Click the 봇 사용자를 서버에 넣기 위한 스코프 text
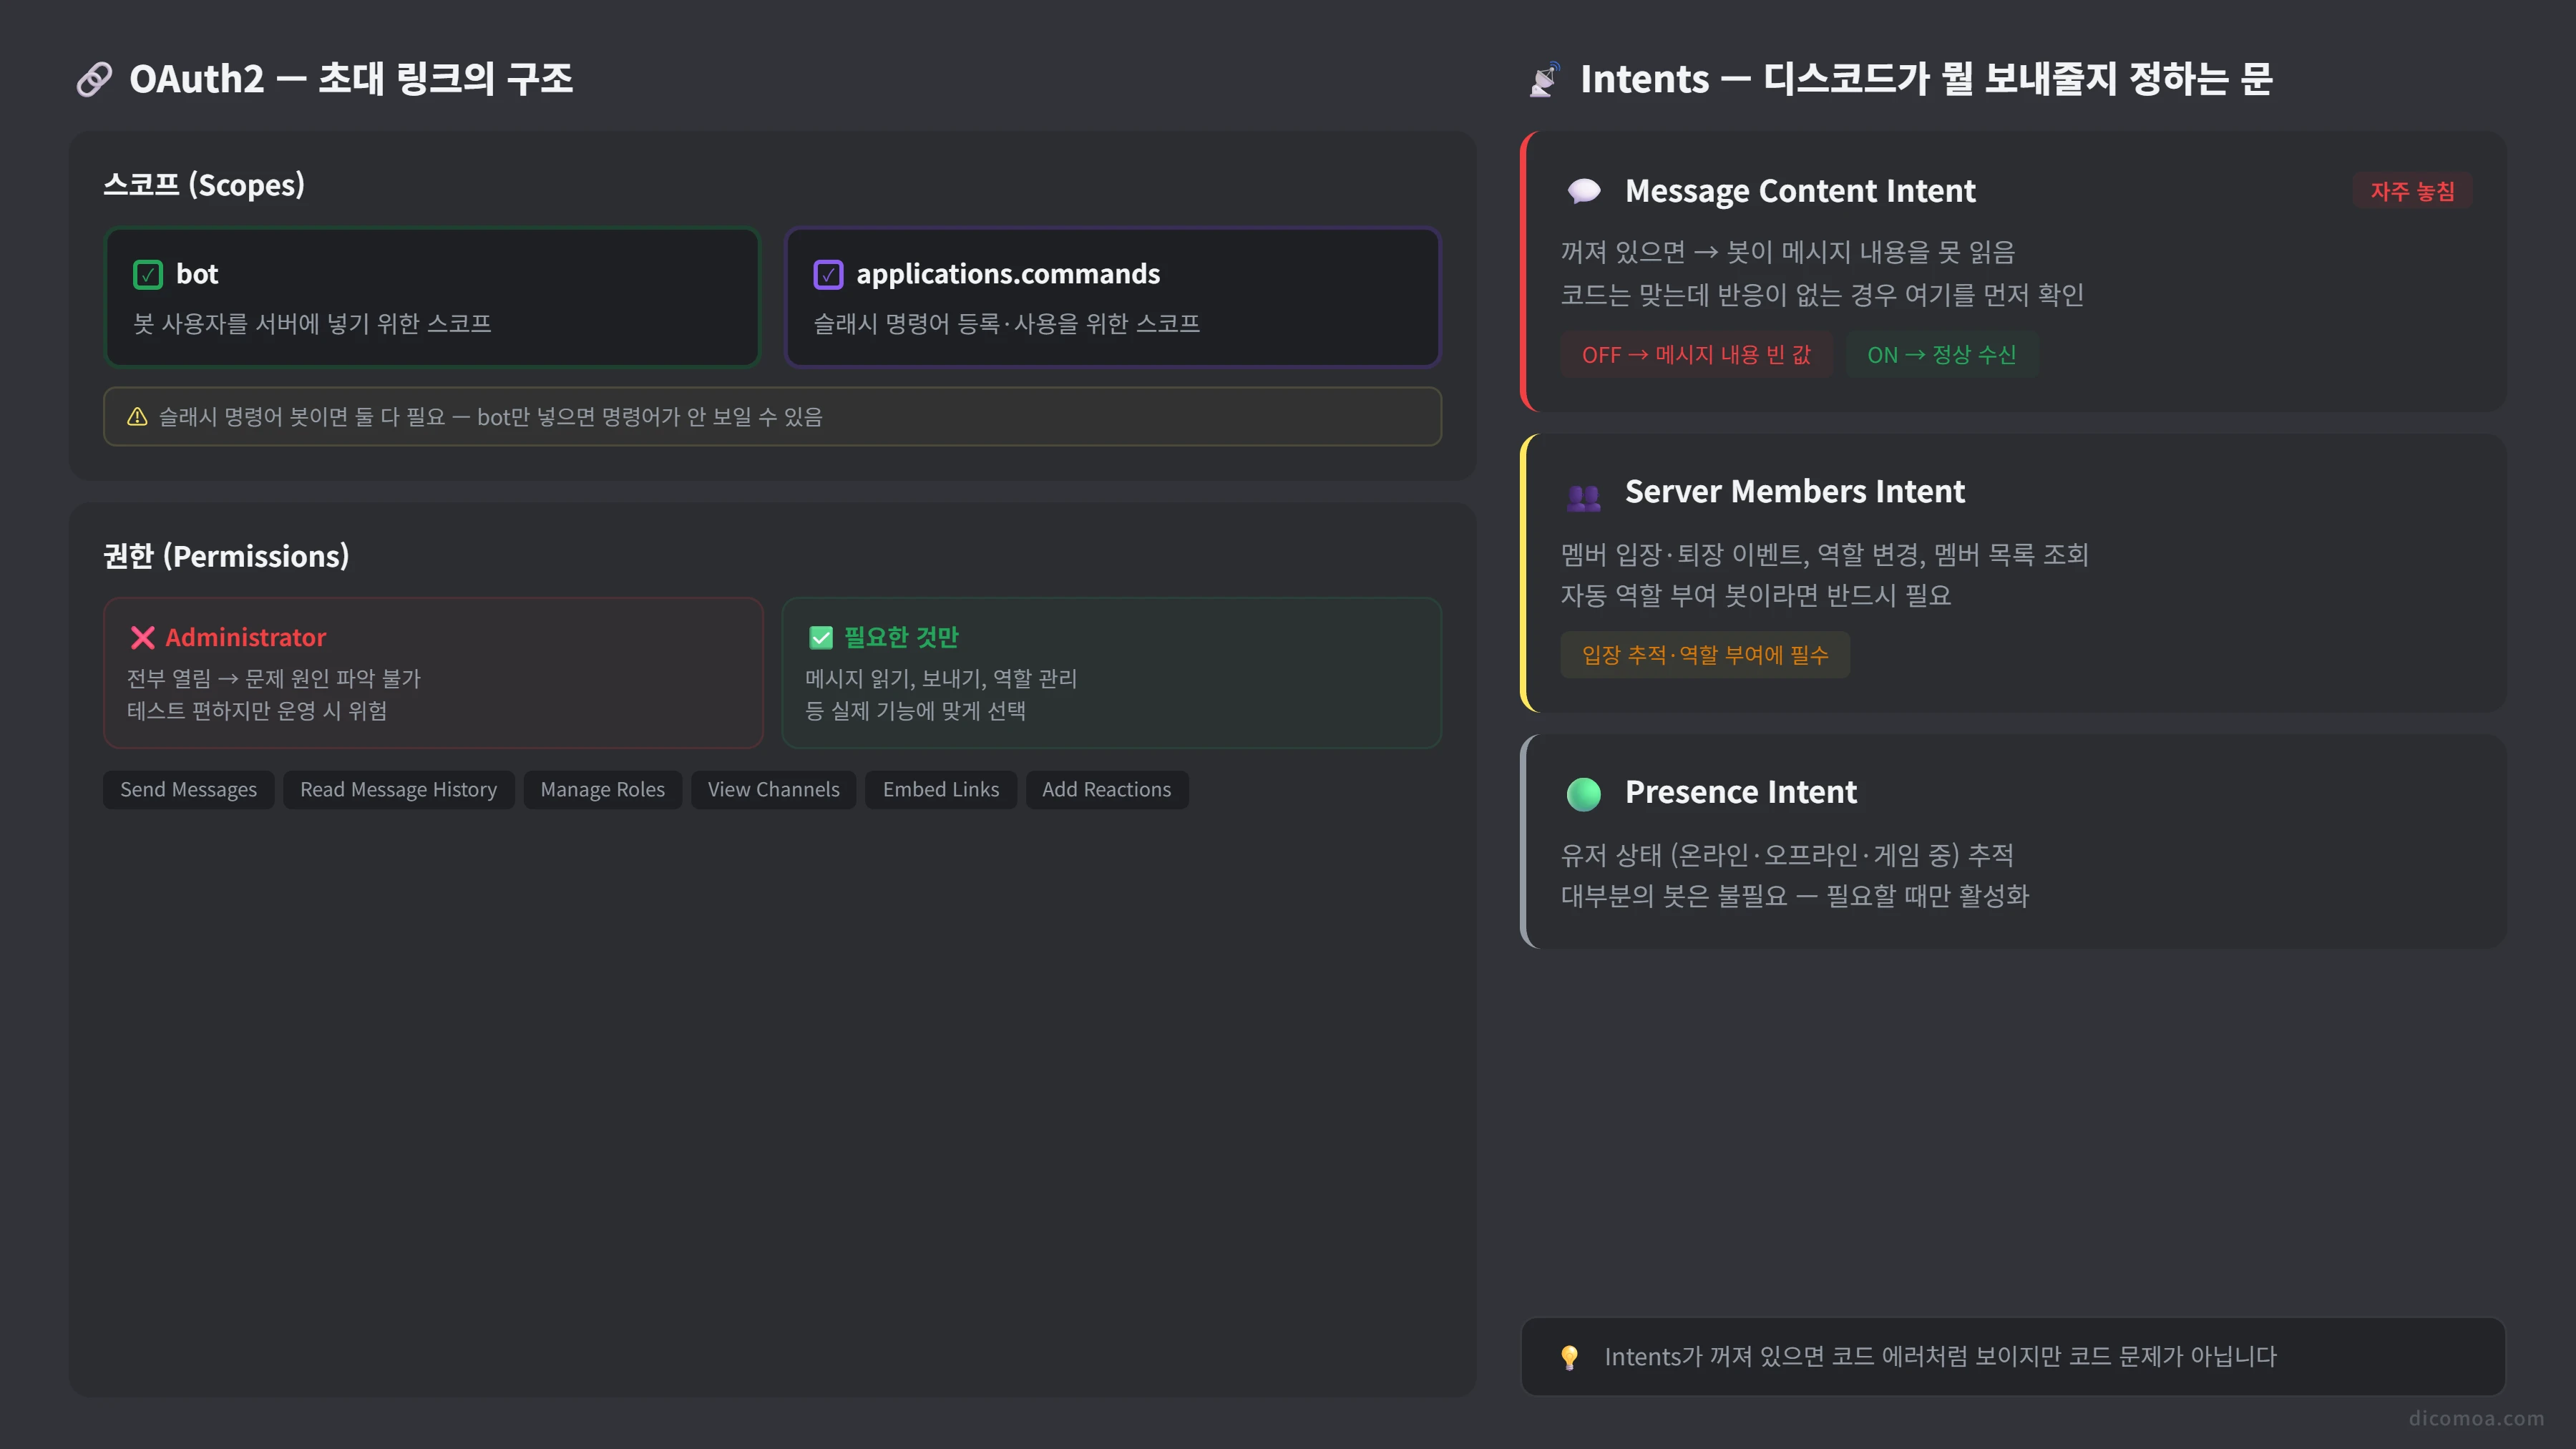Viewport: 2576px width, 1449px height. tap(312, 323)
